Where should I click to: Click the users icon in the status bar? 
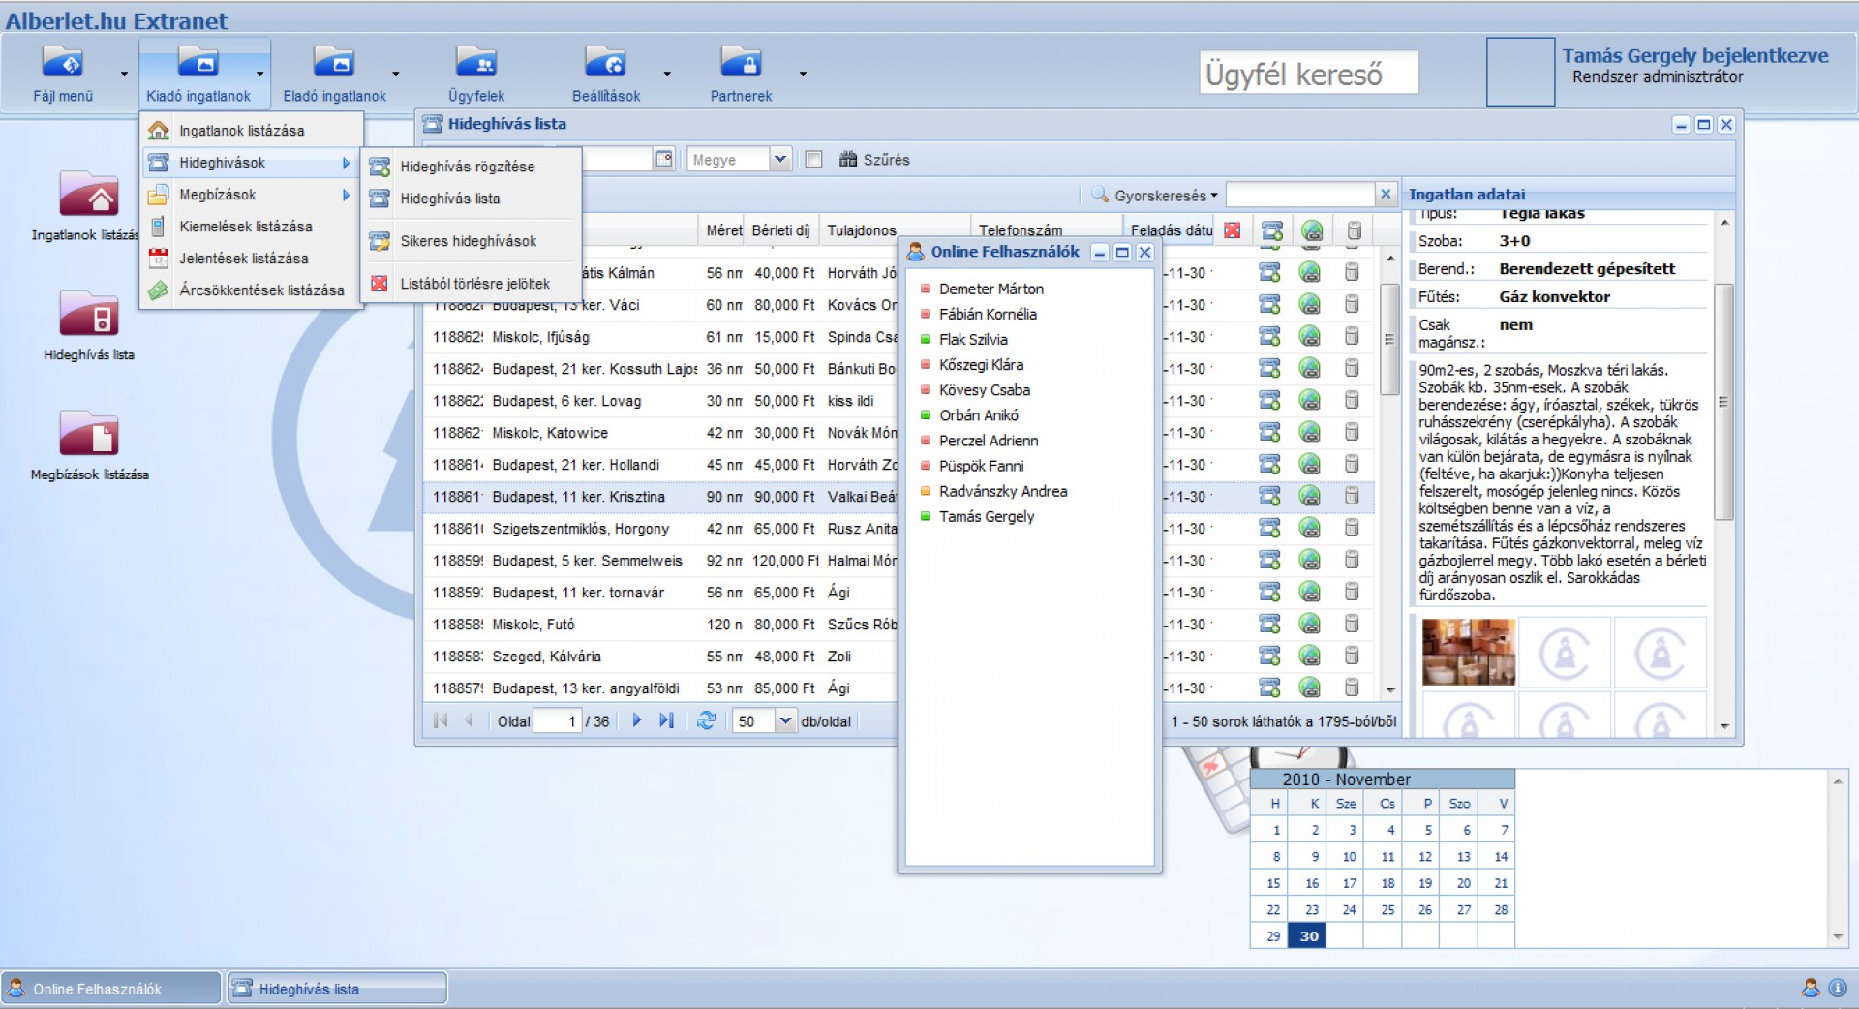(1810, 988)
